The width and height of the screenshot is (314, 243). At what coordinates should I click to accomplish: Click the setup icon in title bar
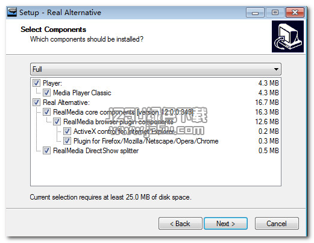12,12
